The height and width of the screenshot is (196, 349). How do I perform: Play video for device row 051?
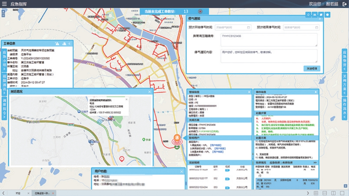coord(227,170)
